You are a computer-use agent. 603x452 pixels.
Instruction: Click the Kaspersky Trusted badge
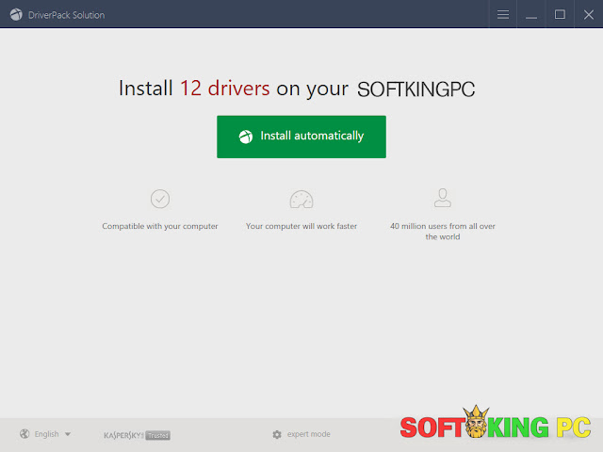pos(137,435)
